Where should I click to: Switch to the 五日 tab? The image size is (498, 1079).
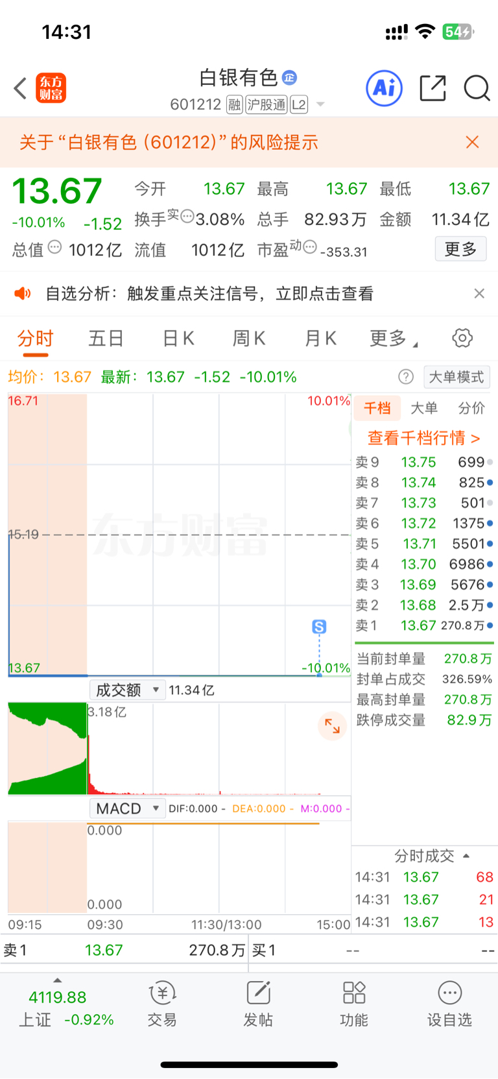(x=106, y=338)
